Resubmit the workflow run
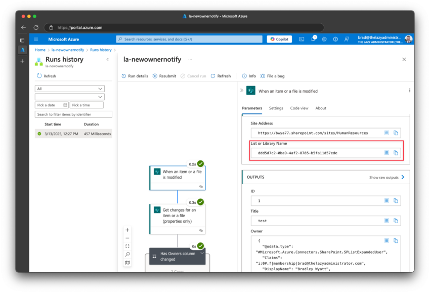The image size is (430, 293). [164, 76]
